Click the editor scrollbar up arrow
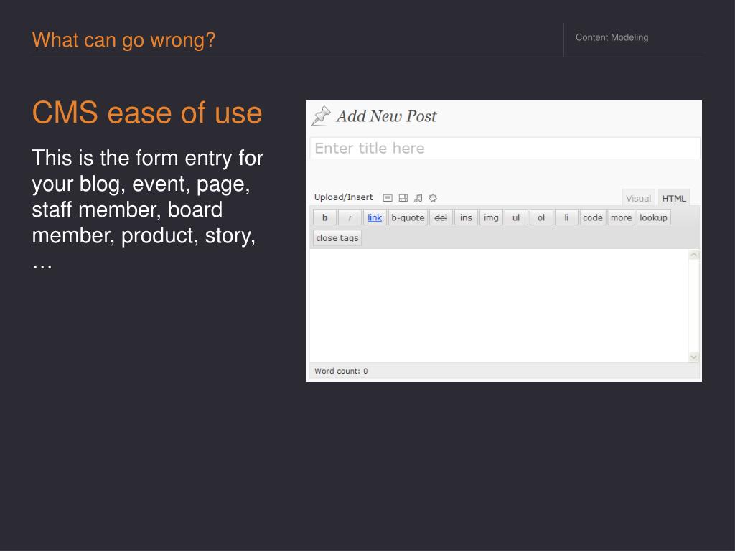This screenshot has height=551, width=735. pyautogui.click(x=694, y=255)
